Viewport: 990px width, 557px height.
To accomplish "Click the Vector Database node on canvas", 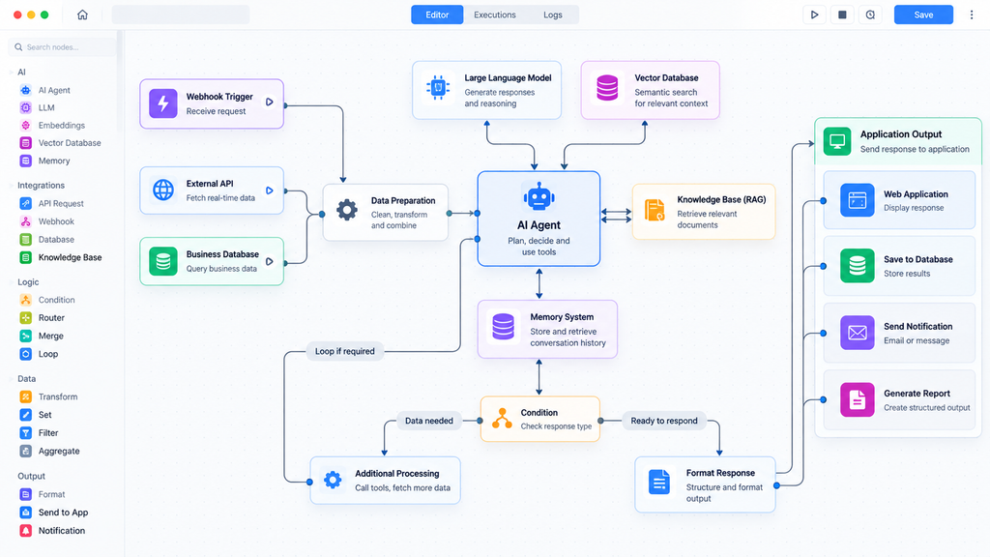I will (650, 90).
